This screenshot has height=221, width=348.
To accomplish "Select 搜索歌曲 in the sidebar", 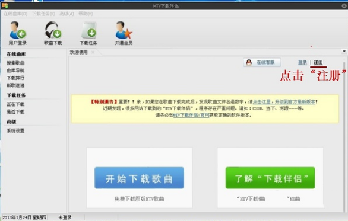I will 15,63.
